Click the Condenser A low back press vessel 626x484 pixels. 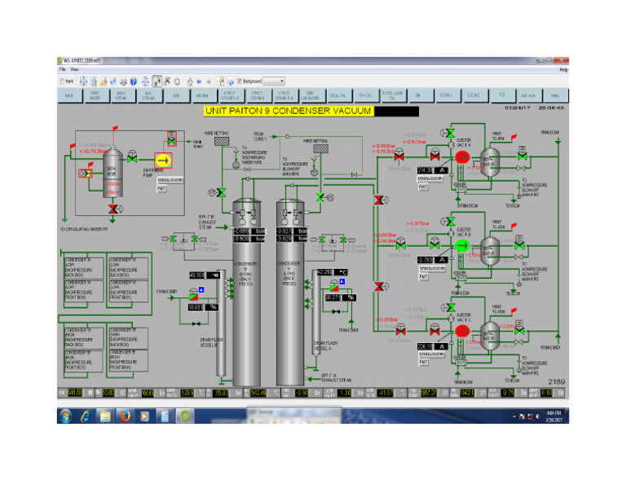[x=290, y=292]
